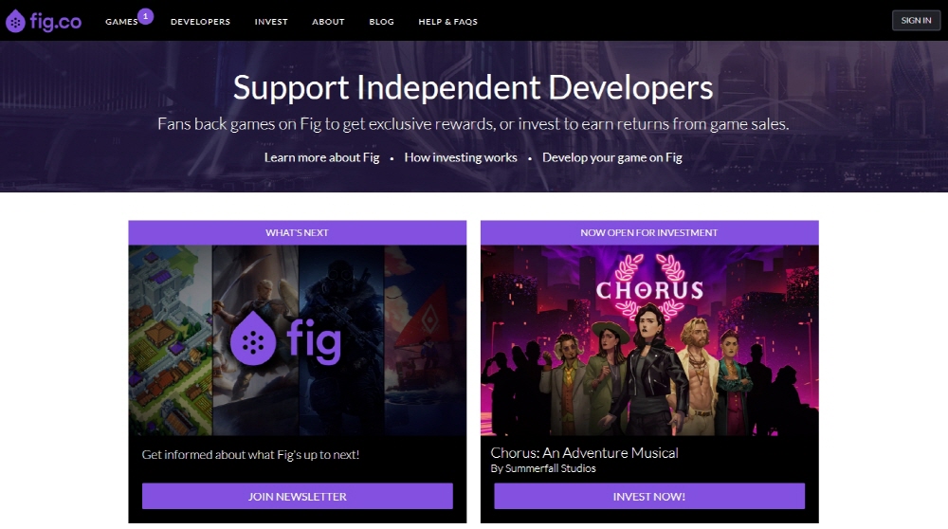Screen dimensions: 948x529
Task: Open the Games notification badge
Action: 145,16
